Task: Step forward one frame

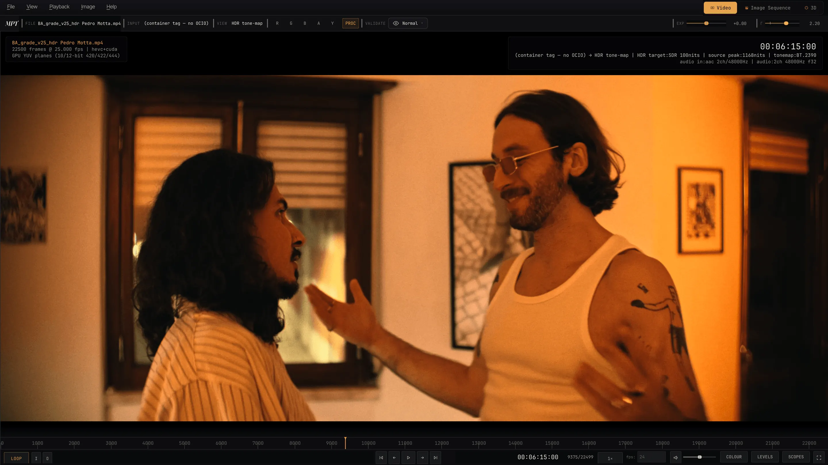Action: [x=422, y=458]
